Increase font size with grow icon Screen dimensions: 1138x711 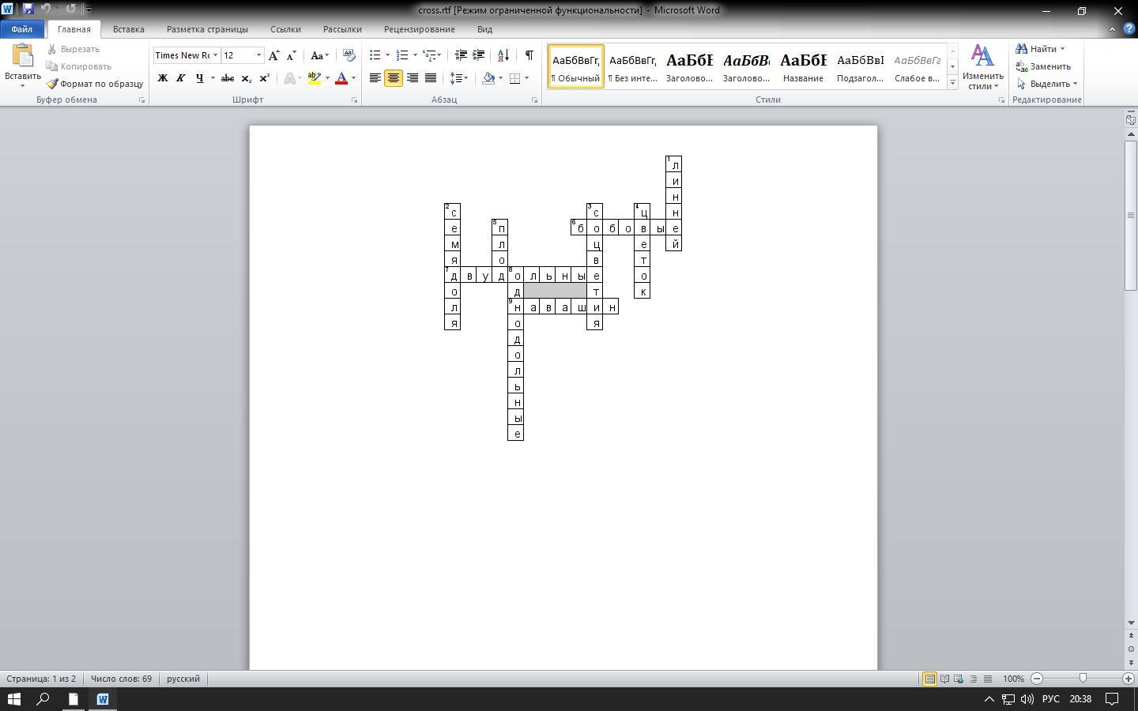pyautogui.click(x=273, y=55)
